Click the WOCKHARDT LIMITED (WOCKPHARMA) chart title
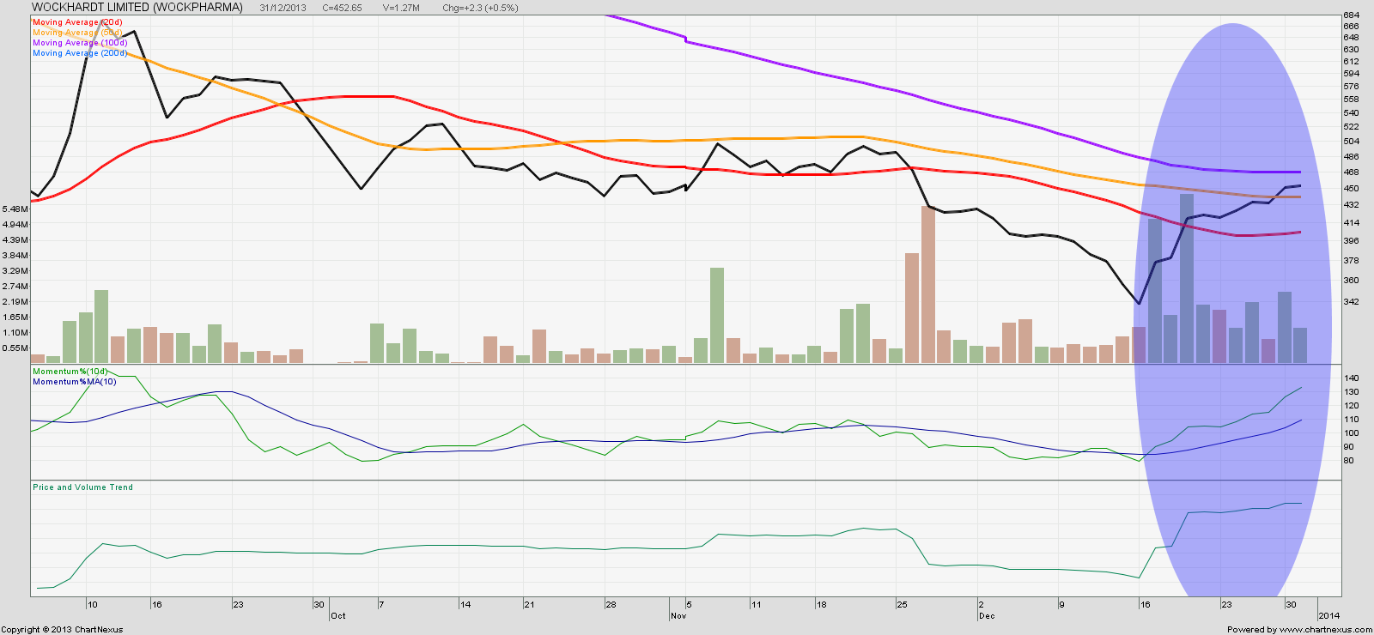Viewport: 1374px width, 635px height. pyautogui.click(x=137, y=7)
